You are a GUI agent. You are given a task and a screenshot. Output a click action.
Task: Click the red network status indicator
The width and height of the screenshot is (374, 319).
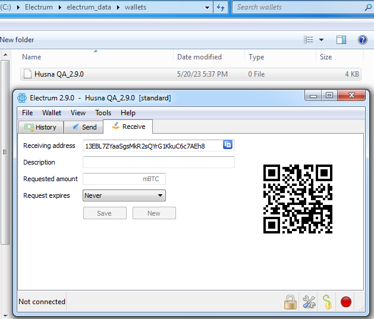click(346, 302)
